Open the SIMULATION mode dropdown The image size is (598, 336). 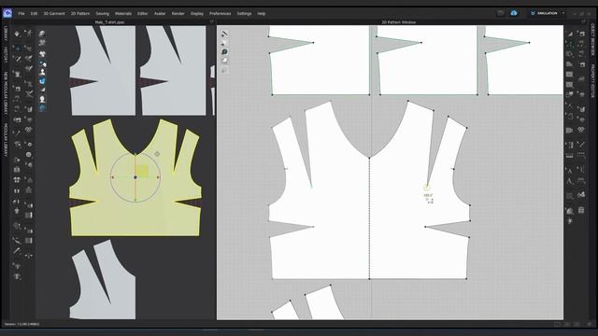tap(548, 13)
